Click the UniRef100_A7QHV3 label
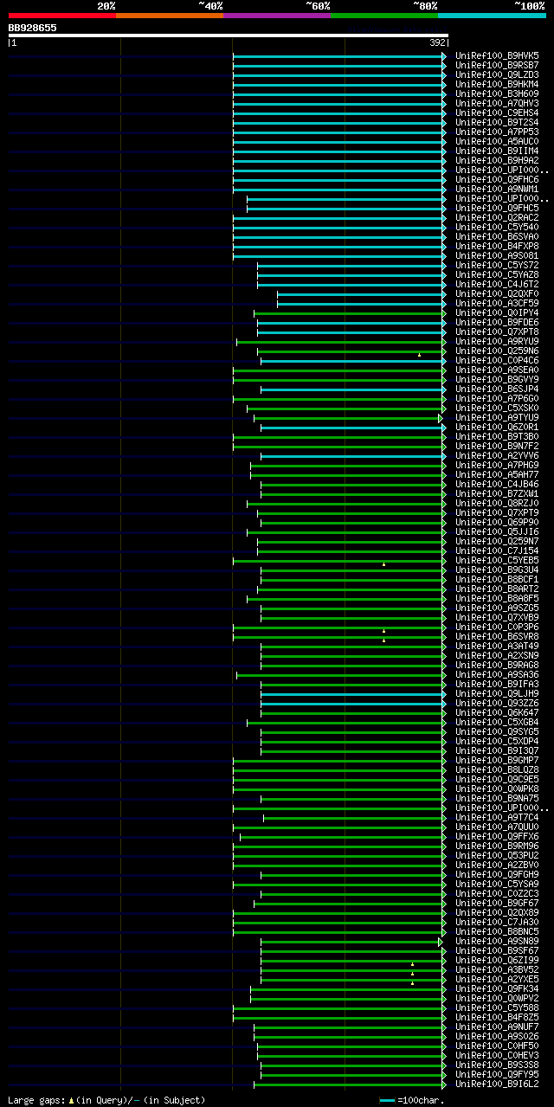This screenshot has height=1107, width=554. [497, 103]
